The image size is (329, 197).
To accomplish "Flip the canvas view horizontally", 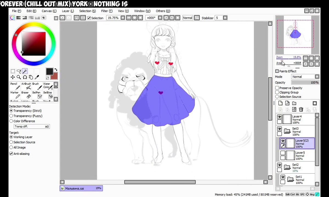I will (x=197, y=18).
